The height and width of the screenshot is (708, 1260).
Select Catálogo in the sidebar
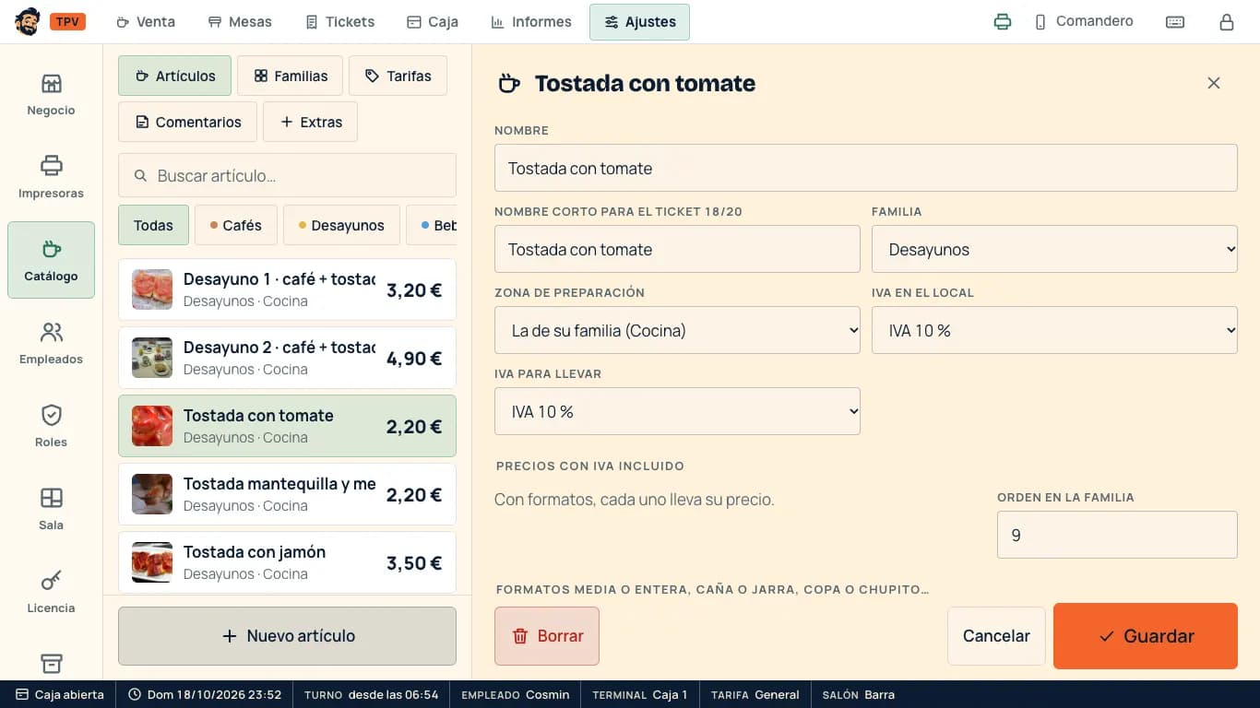click(x=51, y=260)
